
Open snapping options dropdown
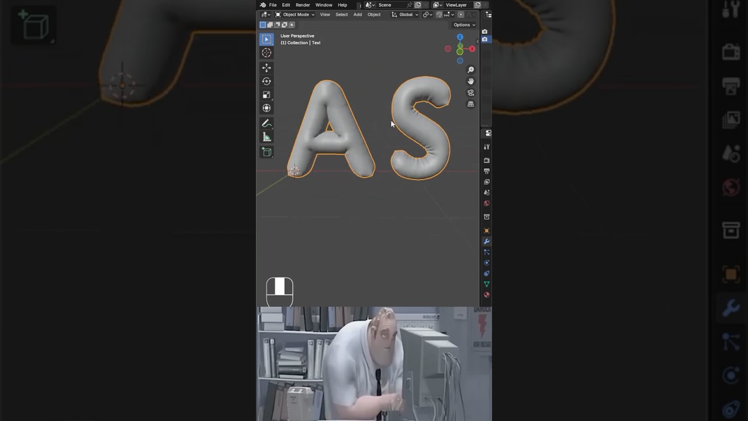click(x=449, y=15)
